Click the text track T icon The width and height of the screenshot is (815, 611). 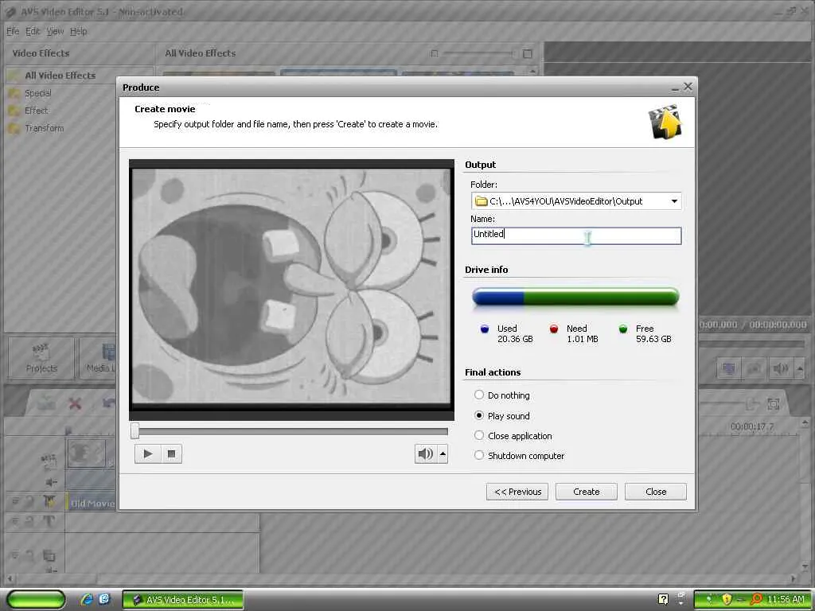(49, 520)
